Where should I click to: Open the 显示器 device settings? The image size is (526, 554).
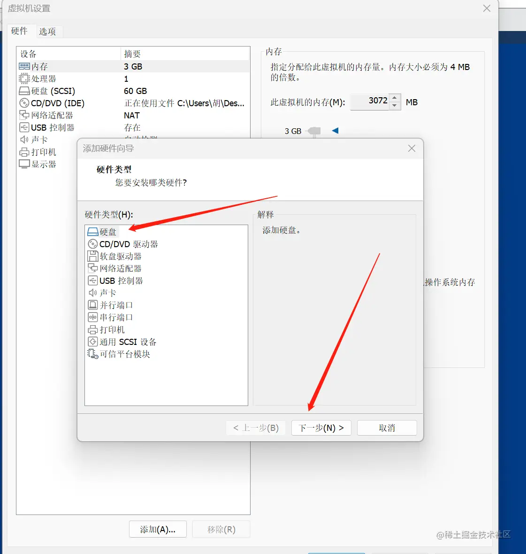click(x=43, y=164)
